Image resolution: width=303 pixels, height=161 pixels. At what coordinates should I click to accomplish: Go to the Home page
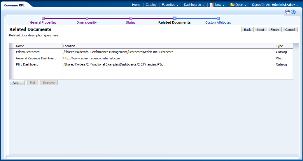click(x=136, y=5)
